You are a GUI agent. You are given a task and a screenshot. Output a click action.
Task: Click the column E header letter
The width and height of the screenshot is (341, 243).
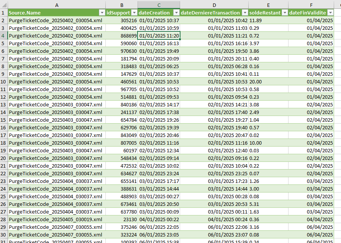tap(268, 5)
